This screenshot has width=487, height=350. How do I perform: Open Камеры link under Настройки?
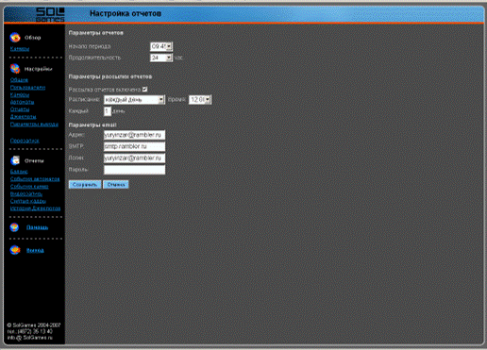[20, 94]
